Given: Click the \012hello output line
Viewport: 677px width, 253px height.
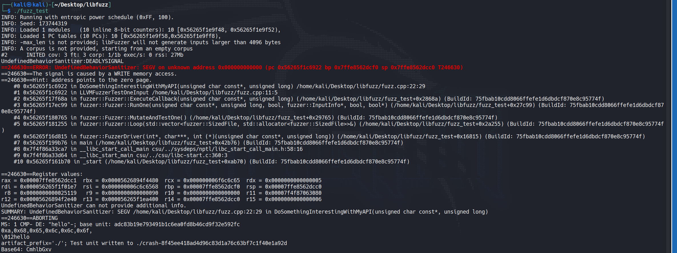Looking at the screenshot, I should pyautogui.click(x=15, y=237).
